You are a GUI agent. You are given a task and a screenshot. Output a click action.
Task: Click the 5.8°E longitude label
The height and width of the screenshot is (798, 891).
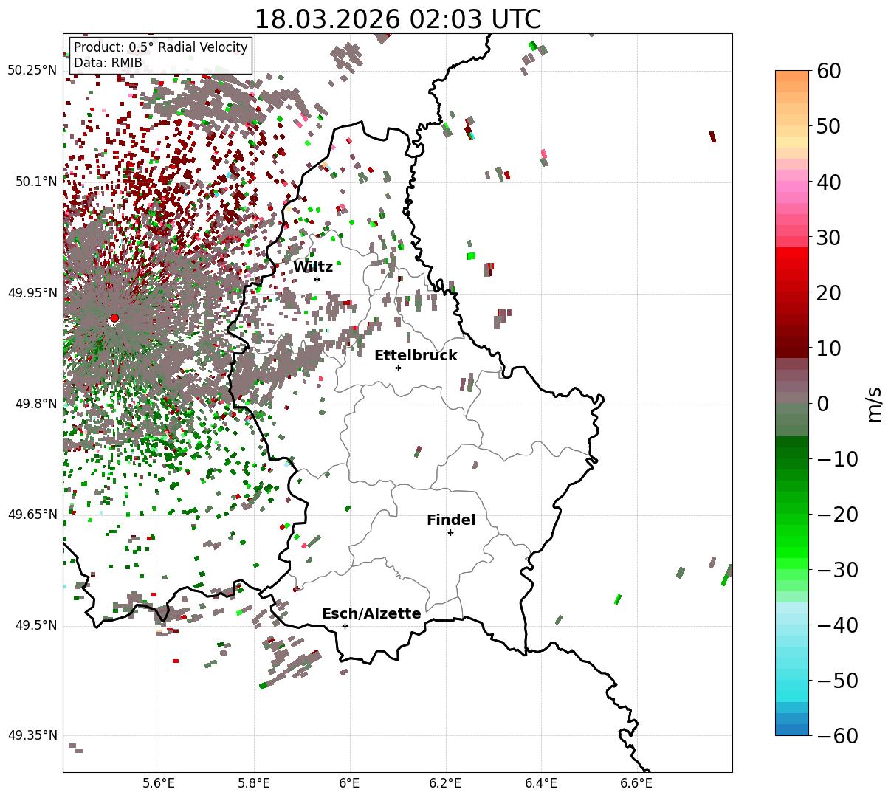click(x=255, y=785)
